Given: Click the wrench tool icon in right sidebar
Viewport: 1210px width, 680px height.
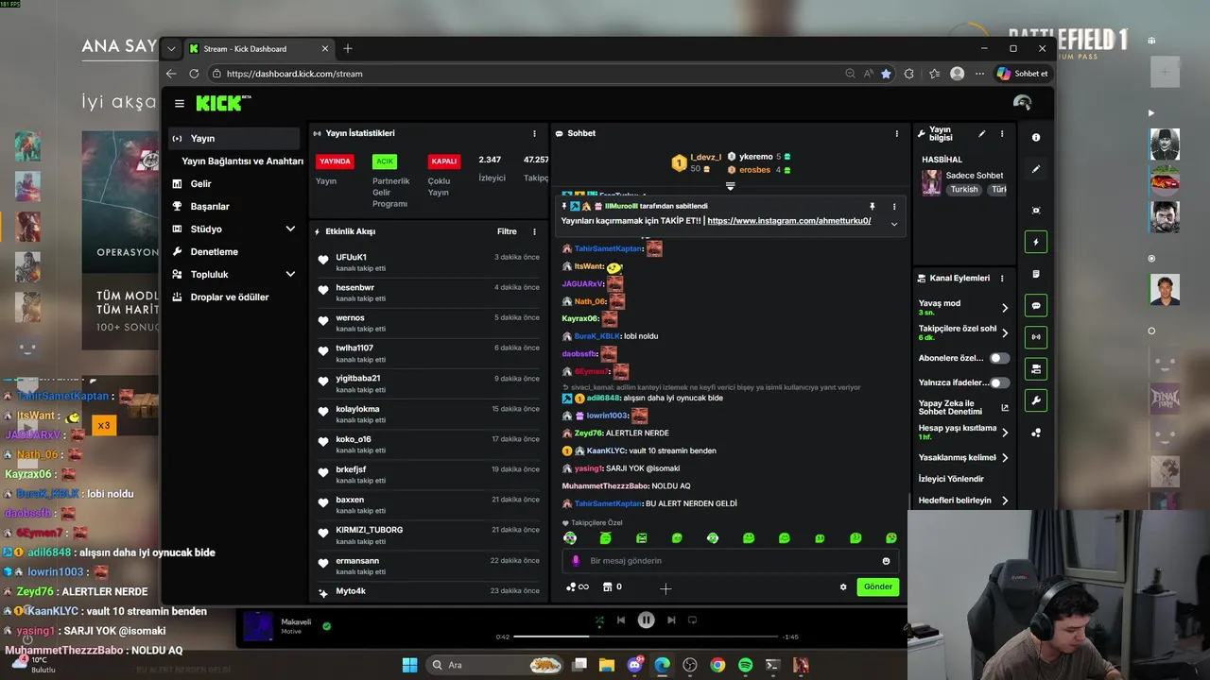Looking at the screenshot, I should 1036,400.
